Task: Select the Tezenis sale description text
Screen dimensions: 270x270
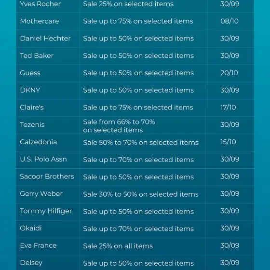Action: pos(119,126)
